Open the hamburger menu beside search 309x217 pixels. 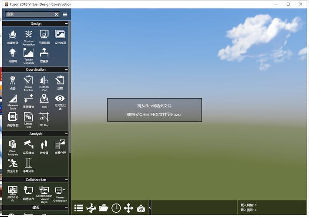[65, 14]
